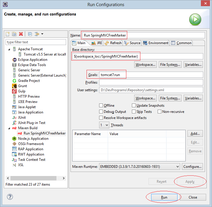Click the XSL icon

click(14, 165)
